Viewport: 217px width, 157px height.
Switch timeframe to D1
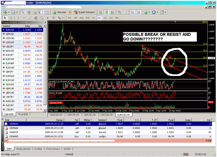(105, 18)
